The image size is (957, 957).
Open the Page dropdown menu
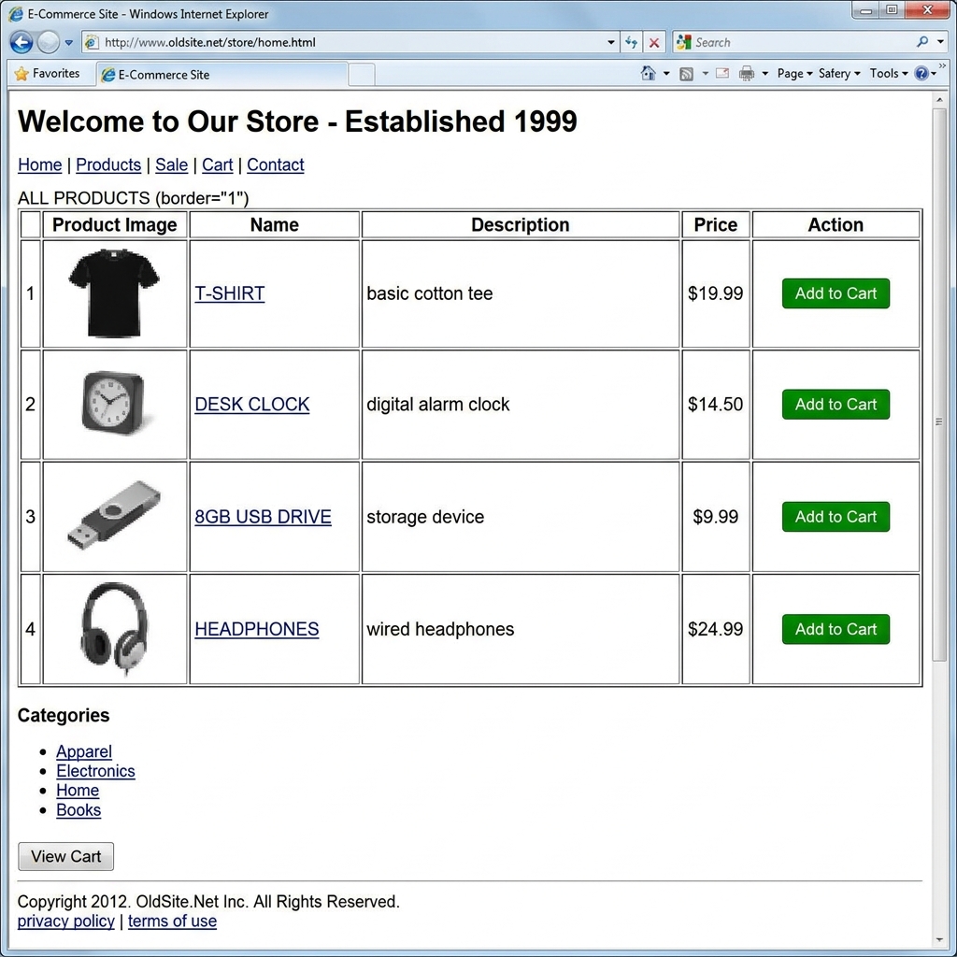click(x=794, y=74)
